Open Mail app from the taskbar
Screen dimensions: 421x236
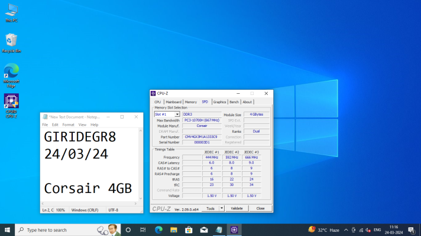(204, 230)
